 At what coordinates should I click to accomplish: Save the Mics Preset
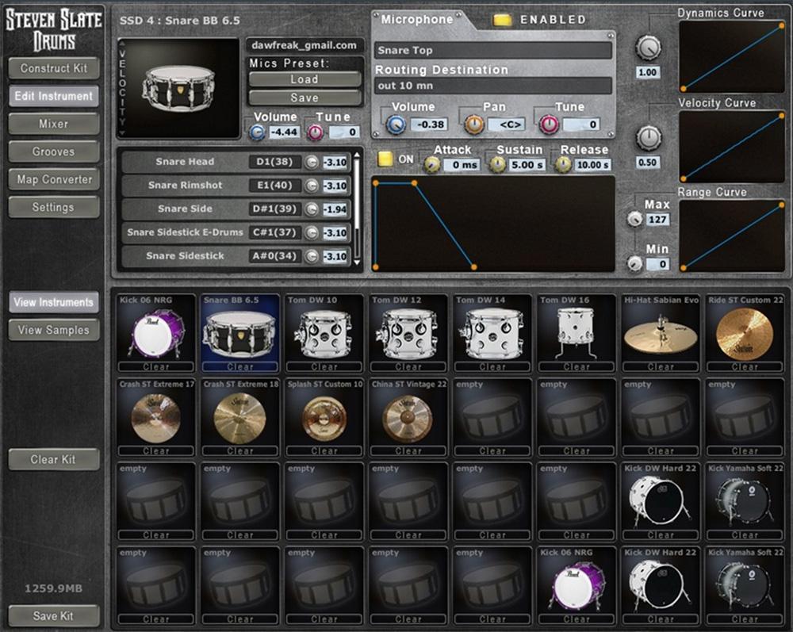(x=305, y=98)
